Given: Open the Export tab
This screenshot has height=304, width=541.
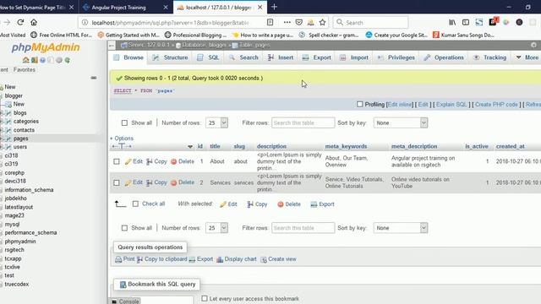Looking at the screenshot, I should pos(317,57).
